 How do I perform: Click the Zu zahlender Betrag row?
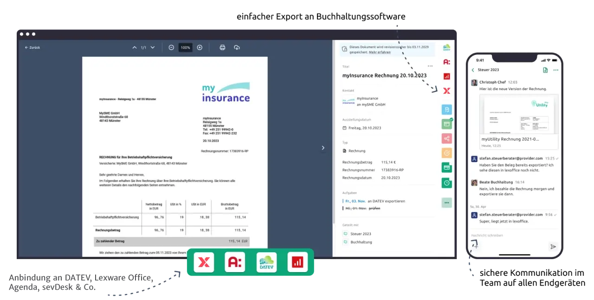[x=172, y=241]
